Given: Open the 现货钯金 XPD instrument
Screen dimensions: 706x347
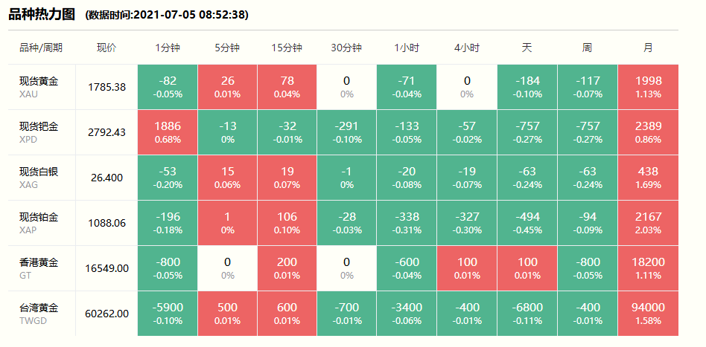Looking at the screenshot, I should pos(39,132).
